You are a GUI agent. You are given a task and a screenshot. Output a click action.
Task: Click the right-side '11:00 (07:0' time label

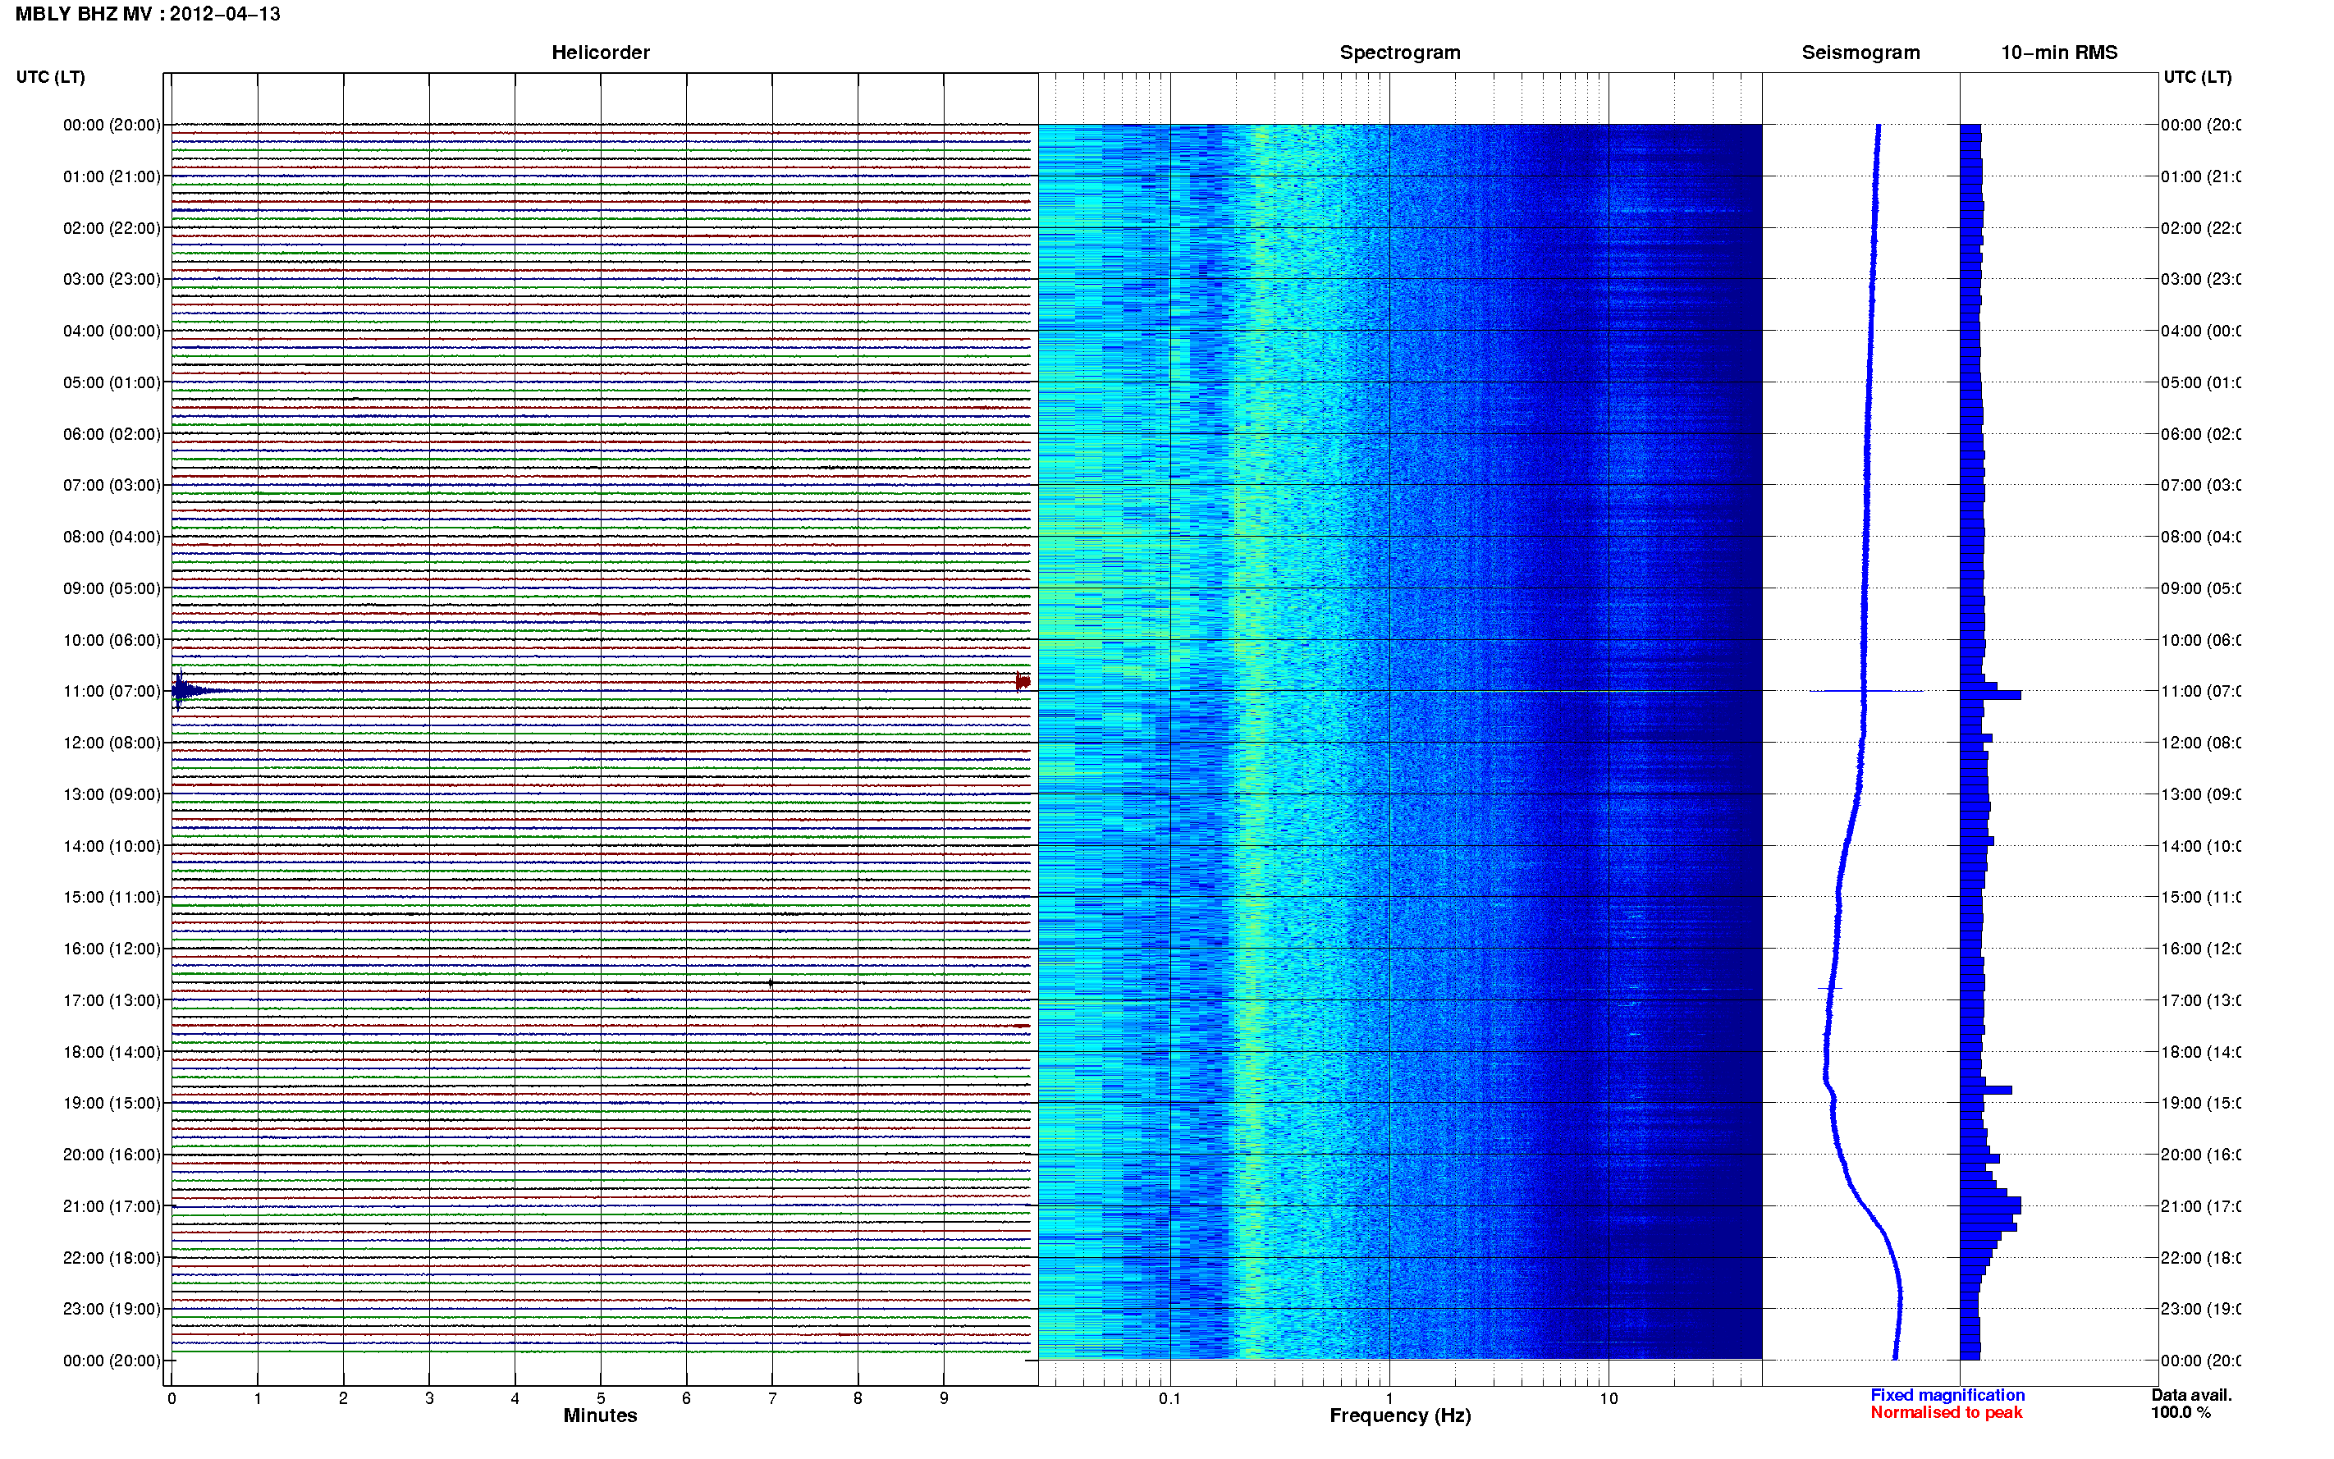[2201, 691]
